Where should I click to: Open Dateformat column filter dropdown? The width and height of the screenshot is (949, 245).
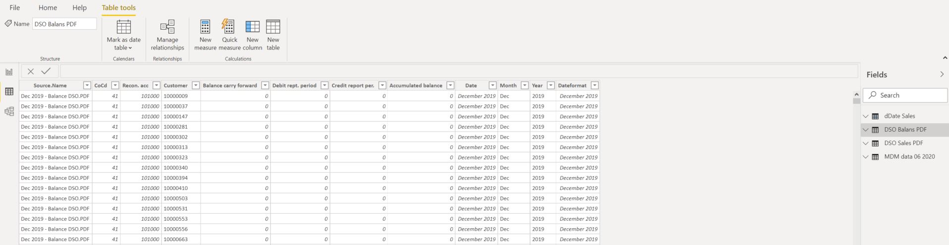pos(595,86)
